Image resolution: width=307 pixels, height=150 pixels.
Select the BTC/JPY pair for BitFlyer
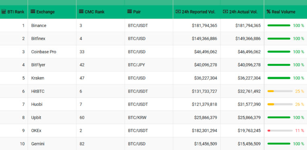[x=136, y=65]
